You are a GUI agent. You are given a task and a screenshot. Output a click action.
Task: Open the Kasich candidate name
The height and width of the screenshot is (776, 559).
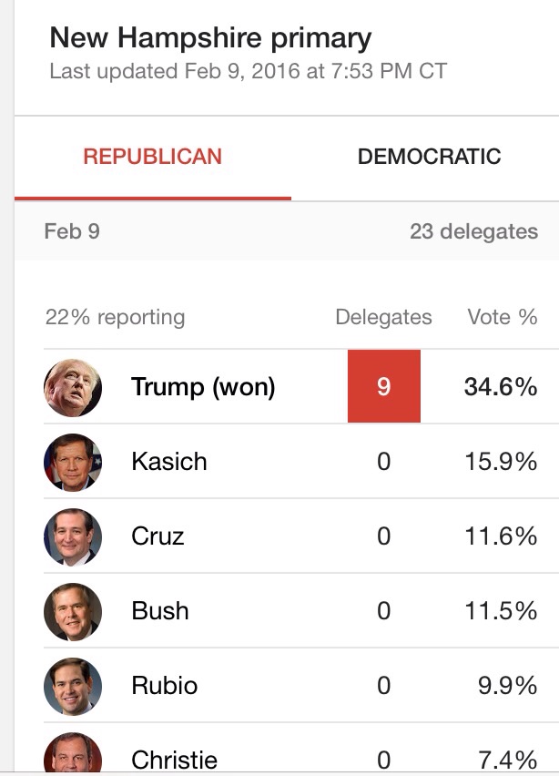pos(168,462)
